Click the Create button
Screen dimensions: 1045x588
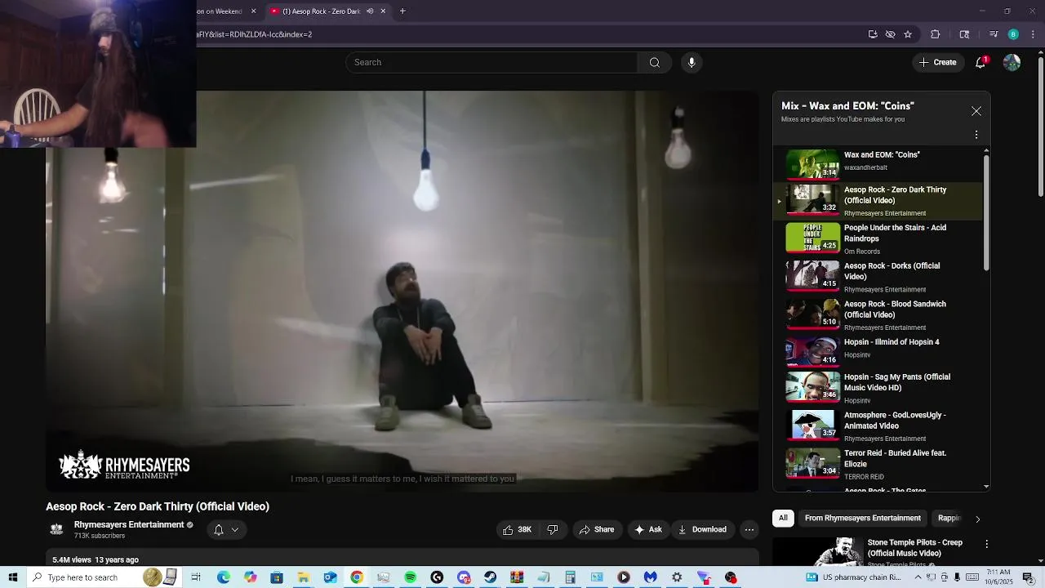tap(938, 63)
